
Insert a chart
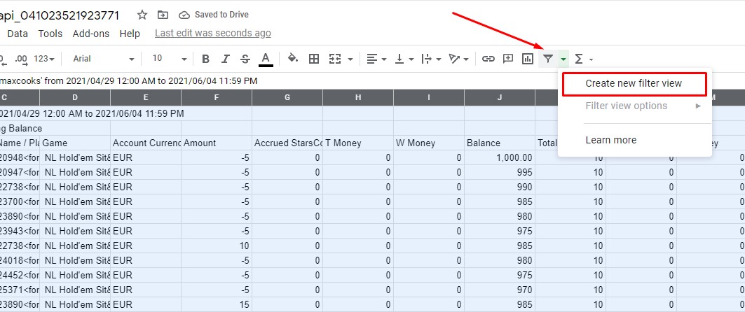(528, 59)
